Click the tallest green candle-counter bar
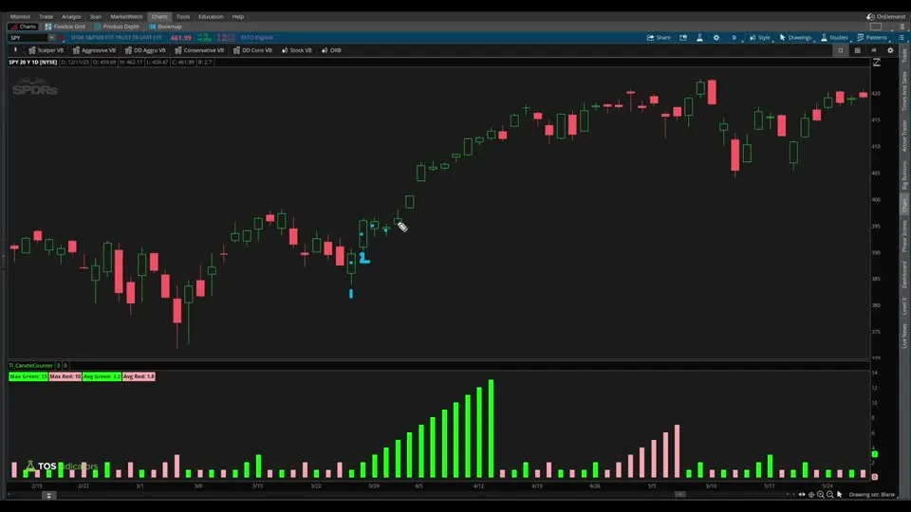Screen dimensions: 911x512 [491, 429]
